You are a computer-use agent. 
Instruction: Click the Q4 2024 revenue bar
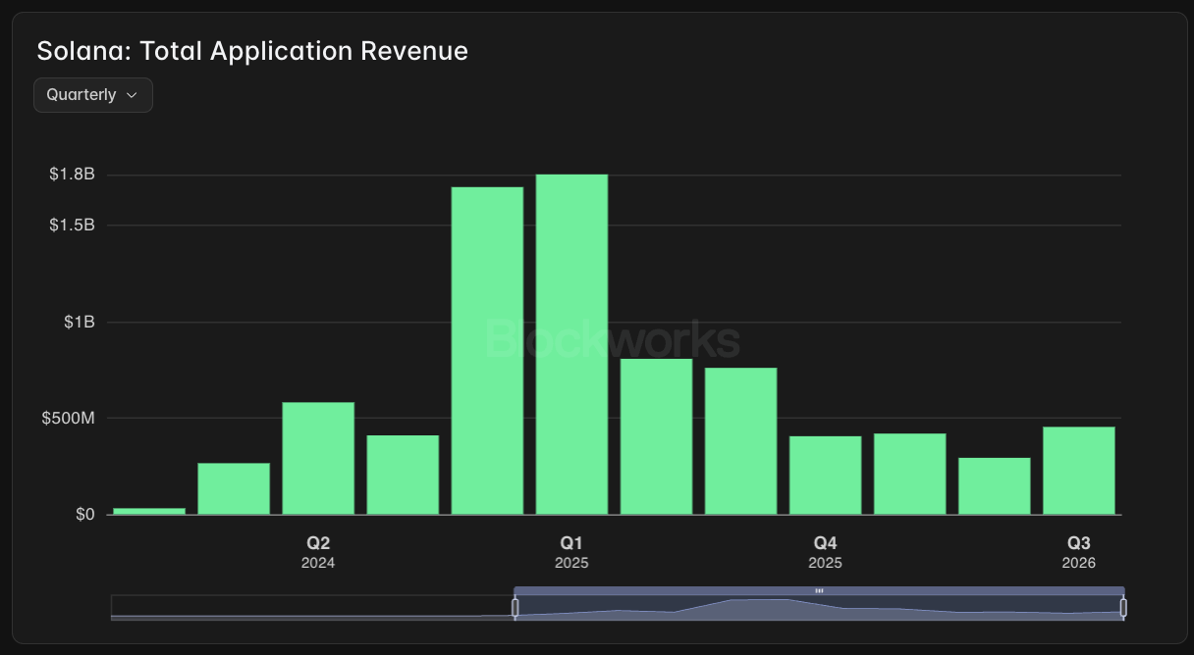tap(487, 351)
